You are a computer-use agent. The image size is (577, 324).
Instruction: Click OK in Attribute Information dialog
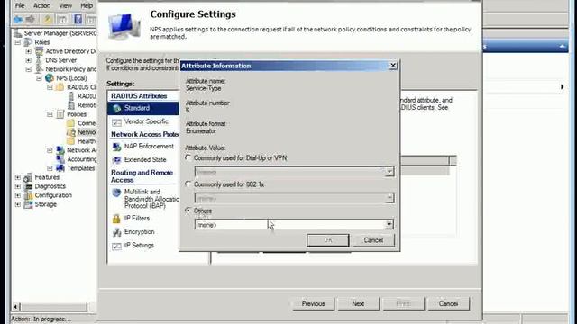pyautogui.click(x=328, y=240)
